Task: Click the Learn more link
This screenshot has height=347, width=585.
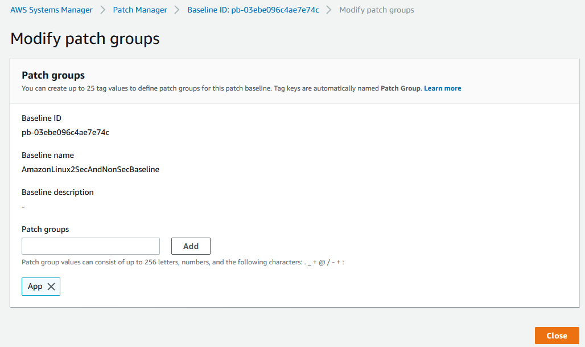Action: (x=443, y=88)
